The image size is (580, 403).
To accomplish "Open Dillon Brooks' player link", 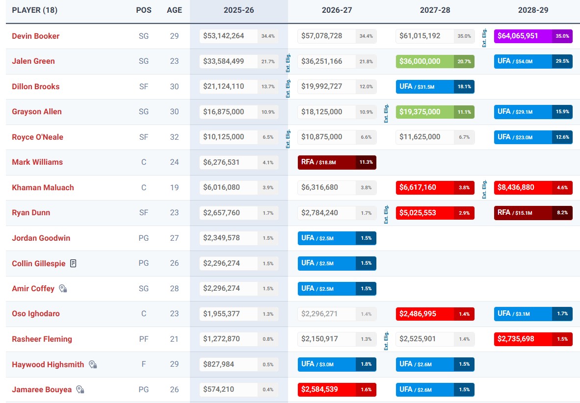I will (35, 86).
